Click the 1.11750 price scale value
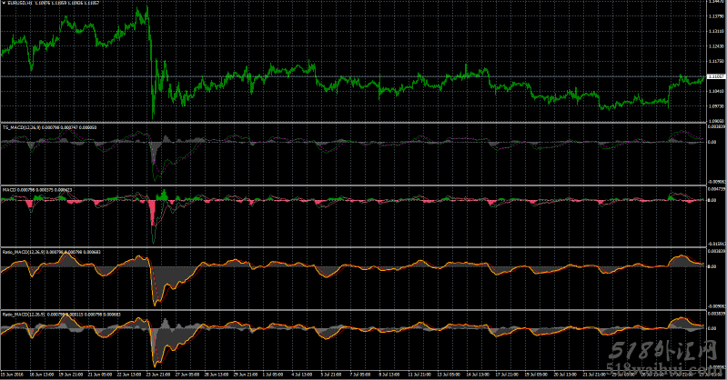Screen dimensions: 727x380 pyautogui.click(x=716, y=61)
